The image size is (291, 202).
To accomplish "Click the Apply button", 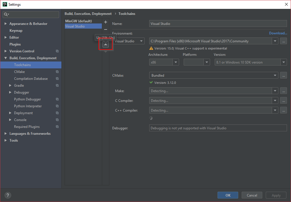I will click(x=276, y=195).
